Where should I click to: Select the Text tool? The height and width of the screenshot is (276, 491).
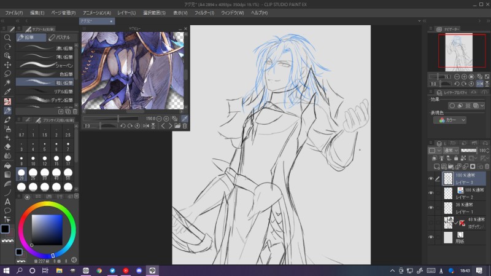[7, 202]
